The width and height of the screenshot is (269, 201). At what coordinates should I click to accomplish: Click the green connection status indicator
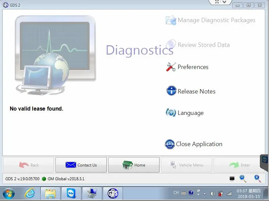click(44, 179)
